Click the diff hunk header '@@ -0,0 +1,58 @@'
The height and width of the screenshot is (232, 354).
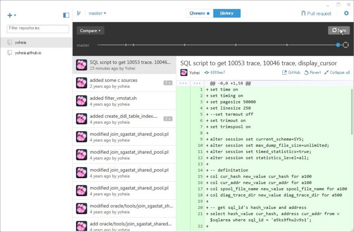pos(230,84)
